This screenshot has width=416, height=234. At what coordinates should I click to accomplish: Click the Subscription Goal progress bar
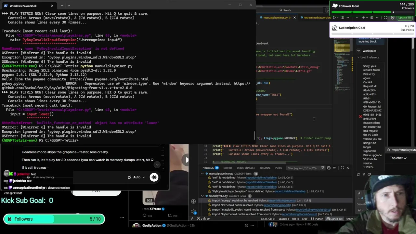click(372, 34)
